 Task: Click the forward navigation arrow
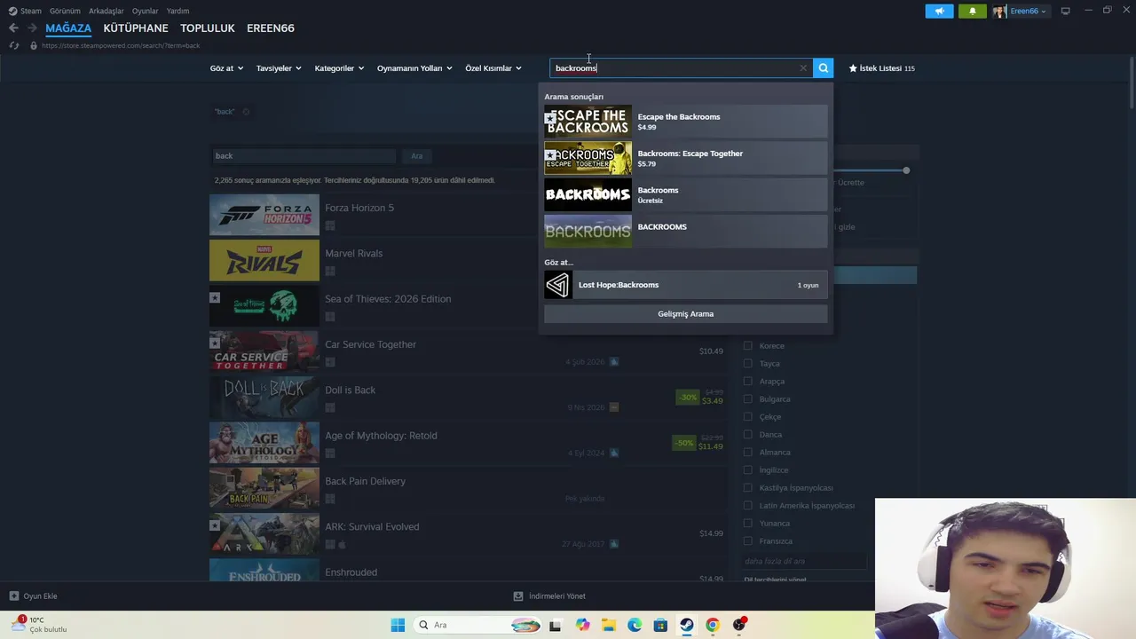point(32,28)
